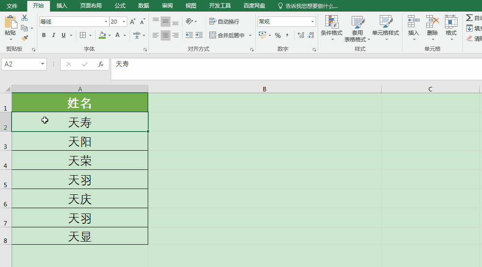Apply bold formatting to selected cell
Screen dimensions: 482x267
44,35
